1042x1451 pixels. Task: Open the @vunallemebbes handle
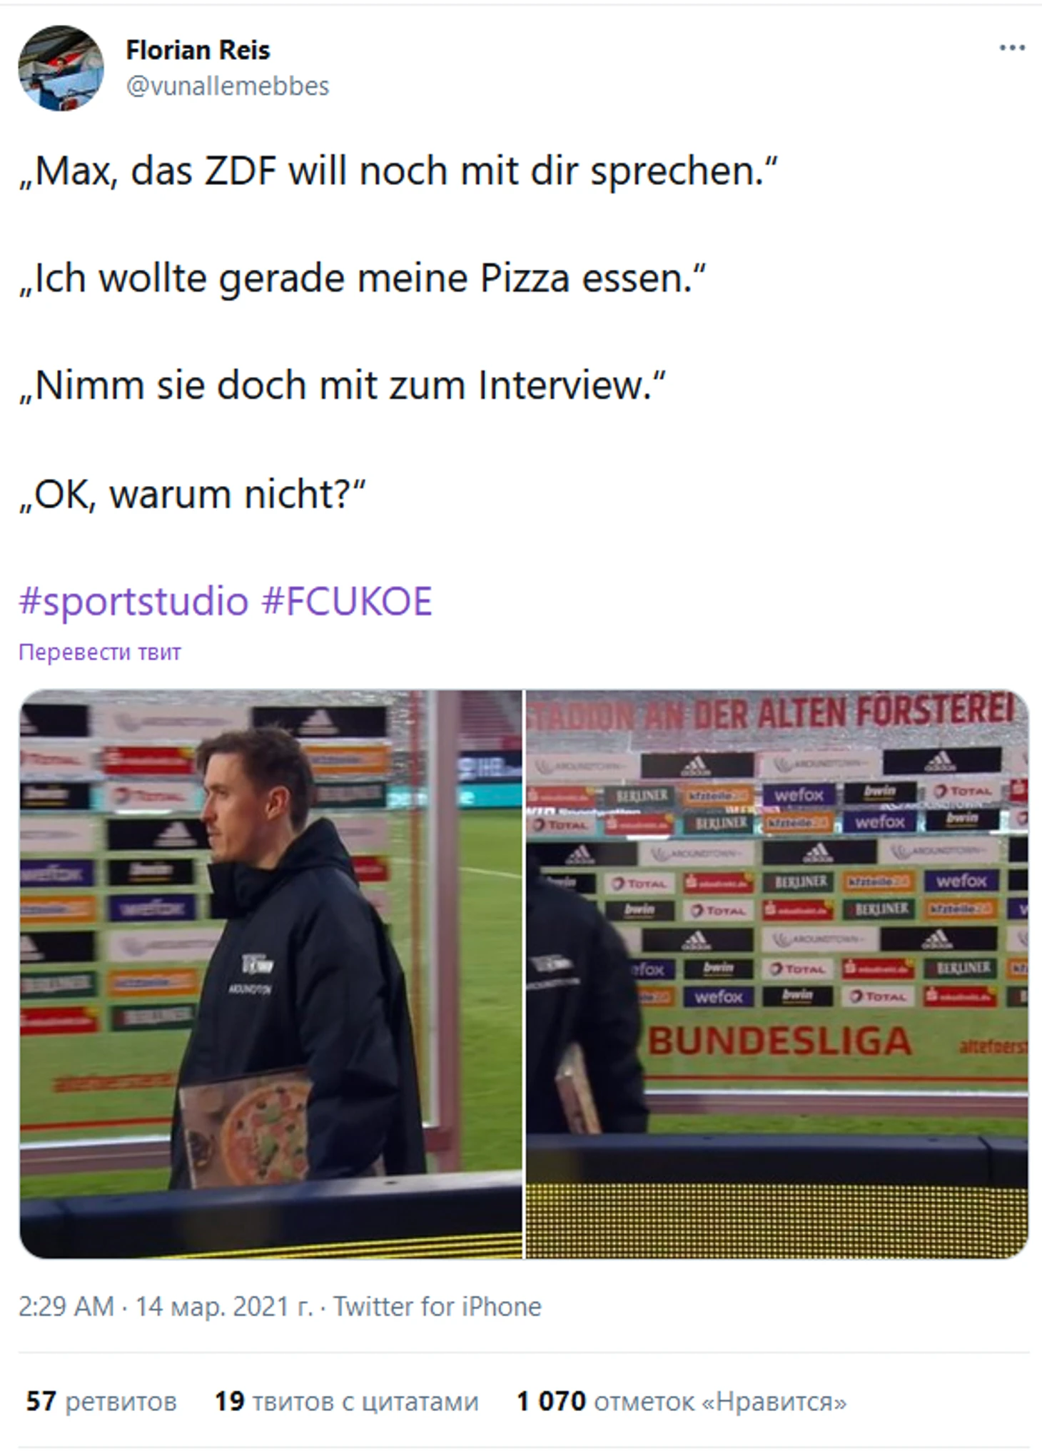point(228,86)
